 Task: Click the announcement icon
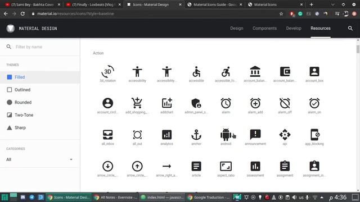[255, 135]
